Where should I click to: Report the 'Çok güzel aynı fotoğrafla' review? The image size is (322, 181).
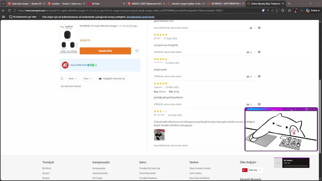click(x=259, y=52)
